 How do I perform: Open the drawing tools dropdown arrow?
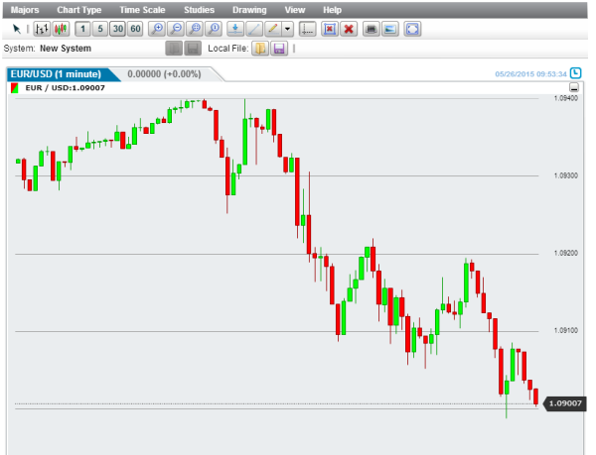point(288,29)
